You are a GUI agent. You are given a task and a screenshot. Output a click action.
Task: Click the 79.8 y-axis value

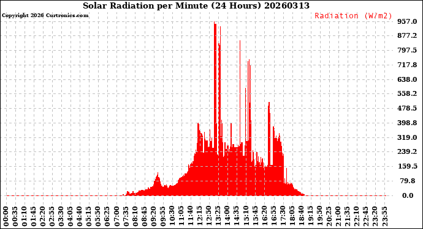[x=408, y=181]
